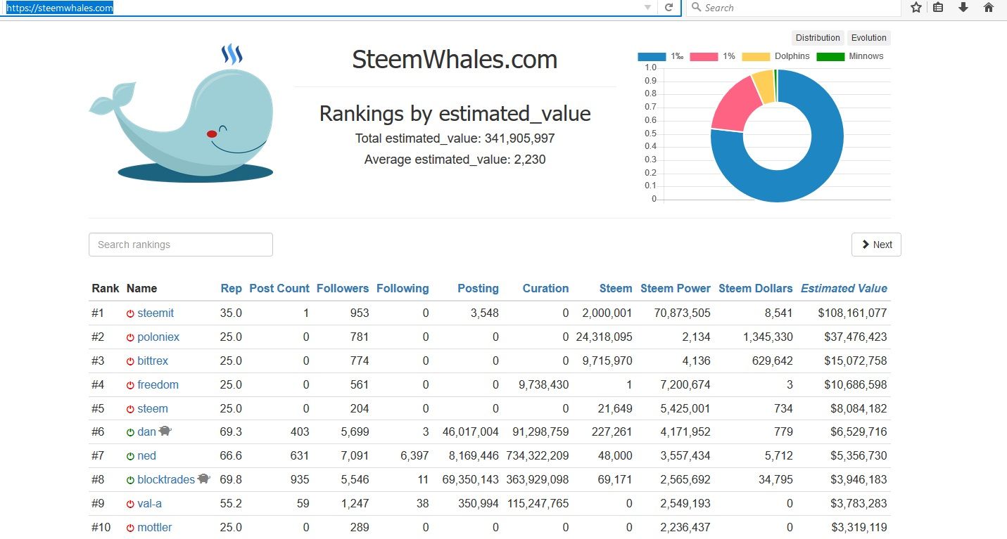This screenshot has width=1007, height=539.
Task: Open the bittrex account link
Action: [153, 361]
